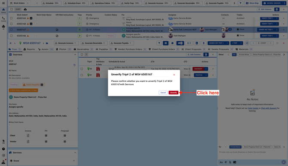
Task: Create a new Work Order
Action: pyautogui.click(x=273, y=3)
